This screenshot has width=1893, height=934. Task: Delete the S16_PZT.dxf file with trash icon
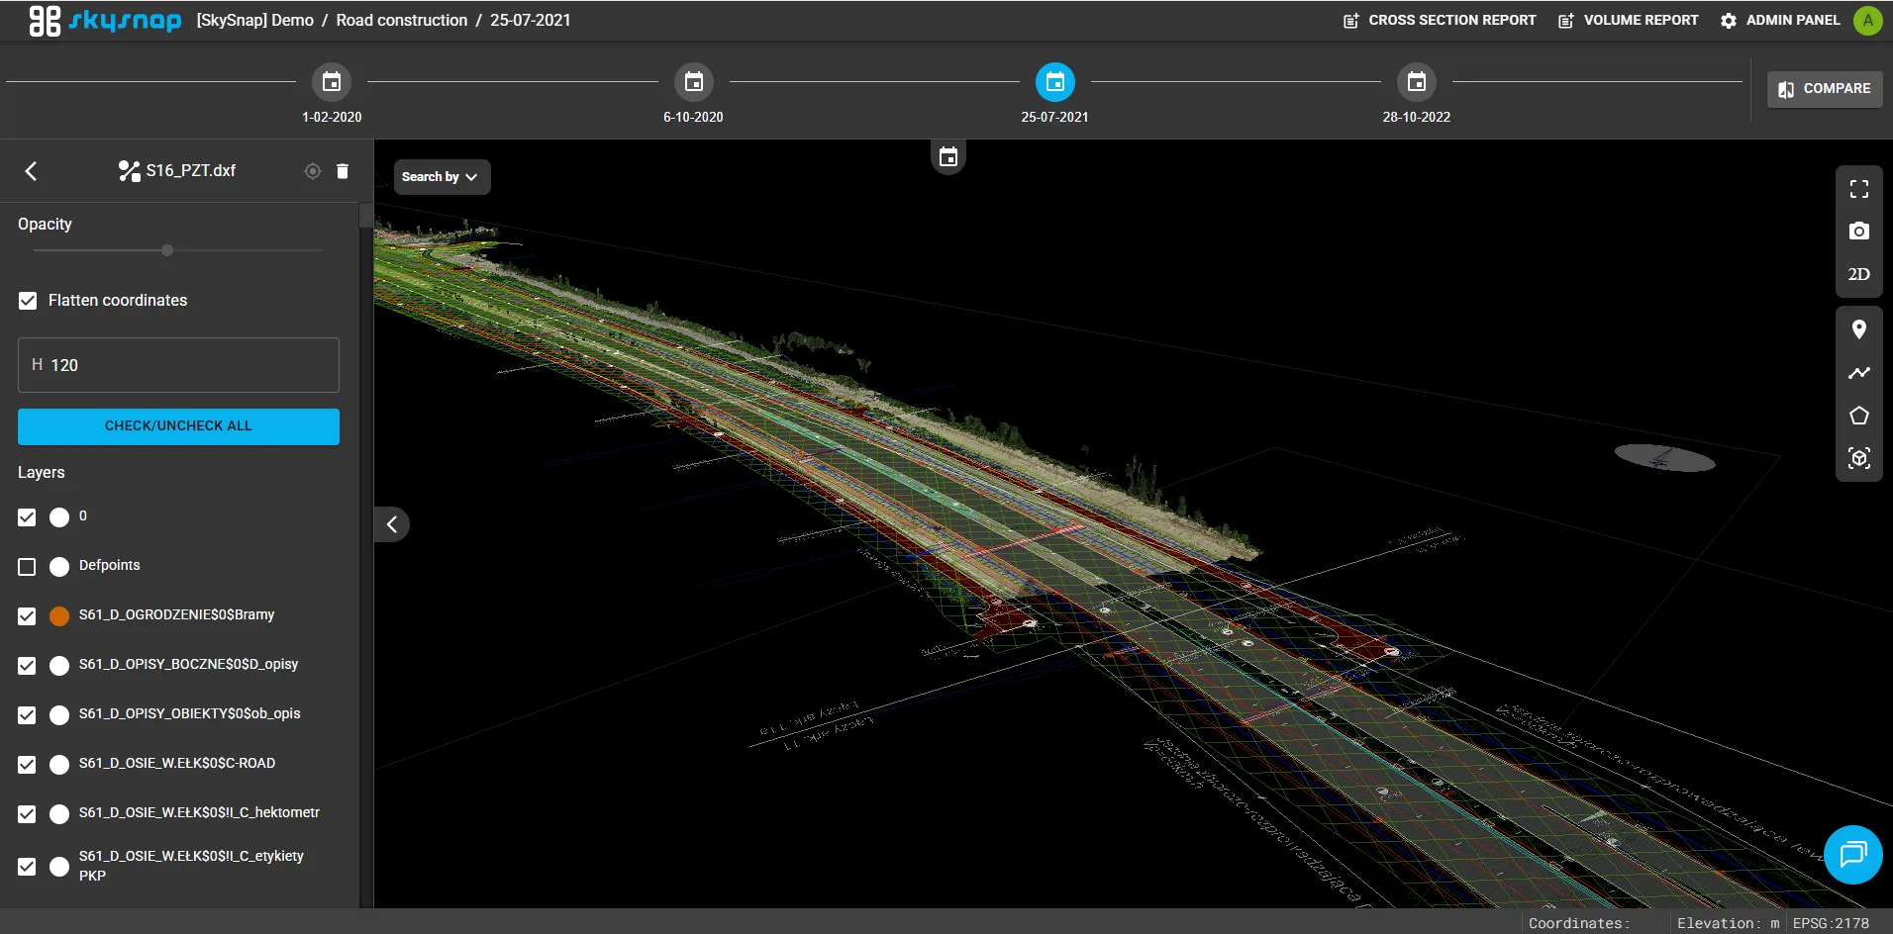pos(343,171)
